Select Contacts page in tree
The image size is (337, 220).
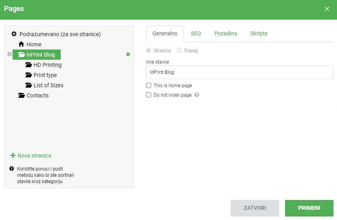[x=38, y=95]
